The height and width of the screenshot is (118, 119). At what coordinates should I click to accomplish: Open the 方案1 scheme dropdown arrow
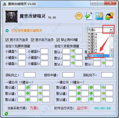pos(111,30)
